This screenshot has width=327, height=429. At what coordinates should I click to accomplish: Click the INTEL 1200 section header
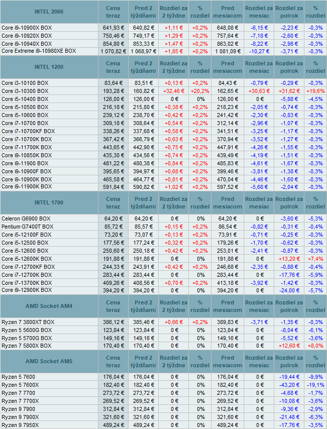49,67
